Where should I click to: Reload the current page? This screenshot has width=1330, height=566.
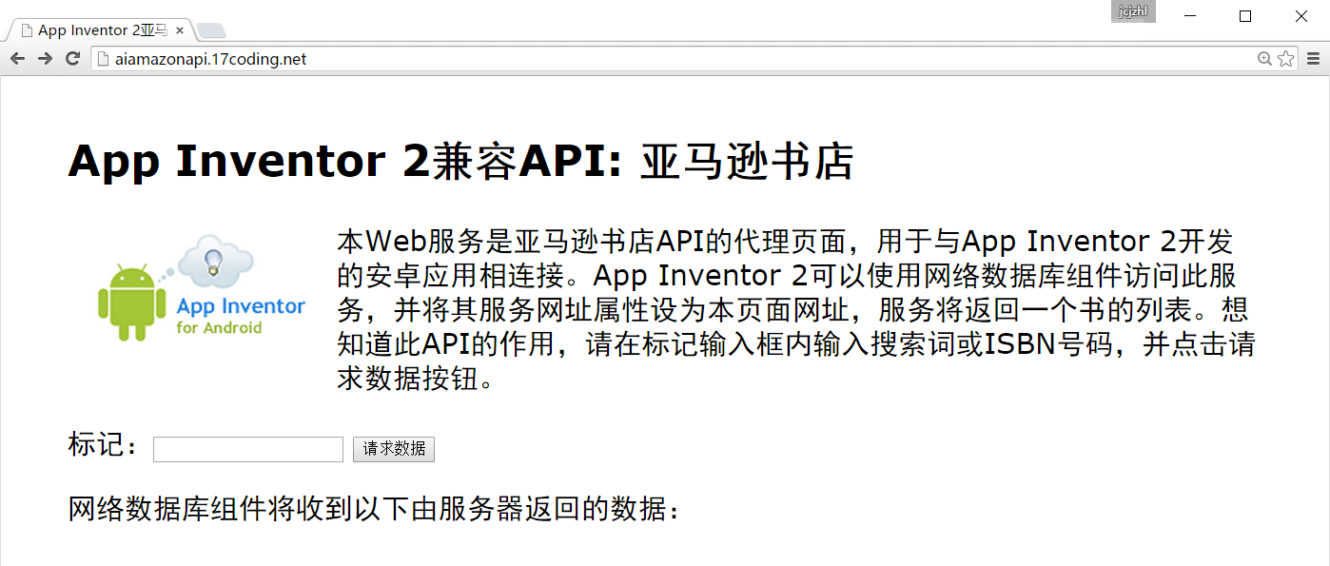tap(72, 59)
